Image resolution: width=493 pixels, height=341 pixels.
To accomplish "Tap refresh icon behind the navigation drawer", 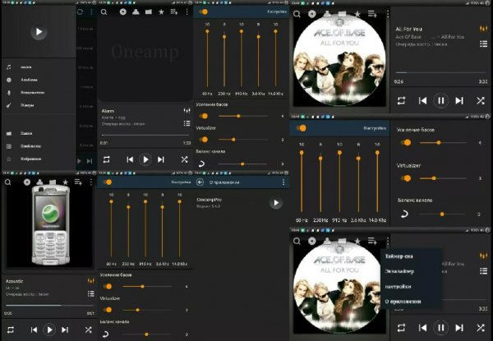I will coord(80,12).
